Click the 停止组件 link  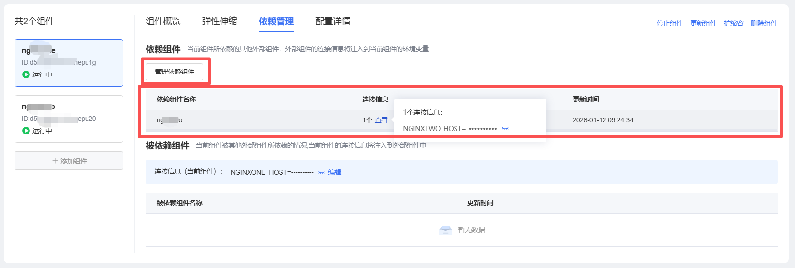coord(669,23)
